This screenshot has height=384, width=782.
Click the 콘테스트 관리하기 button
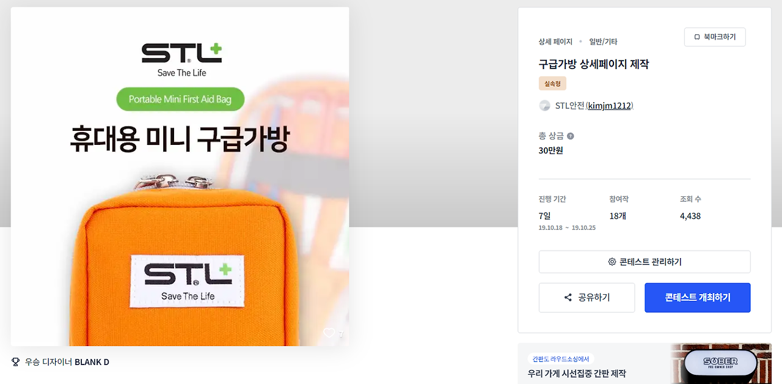coord(644,262)
